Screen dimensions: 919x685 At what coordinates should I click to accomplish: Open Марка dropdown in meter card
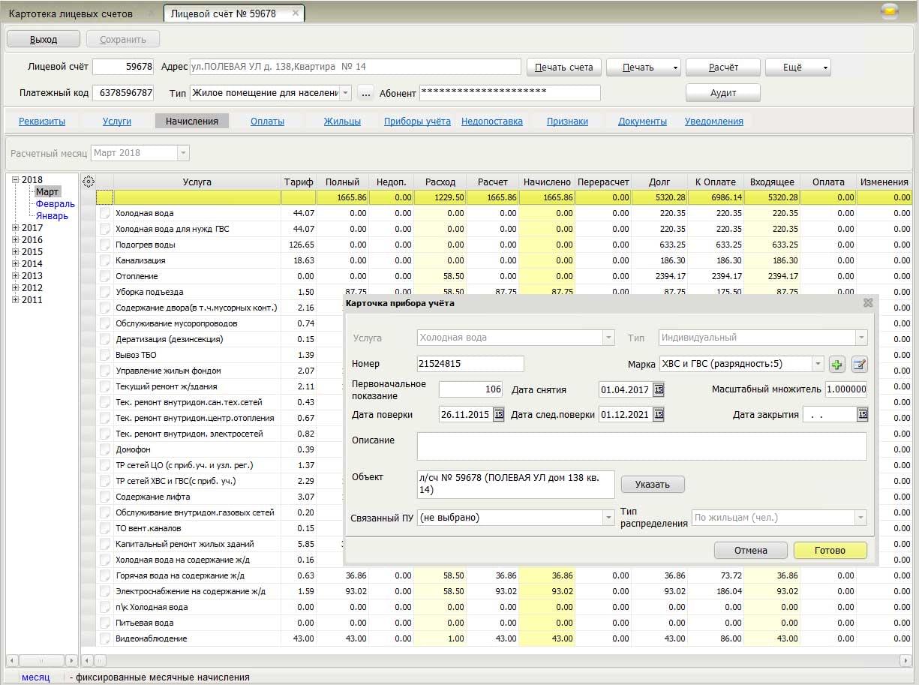tap(817, 365)
